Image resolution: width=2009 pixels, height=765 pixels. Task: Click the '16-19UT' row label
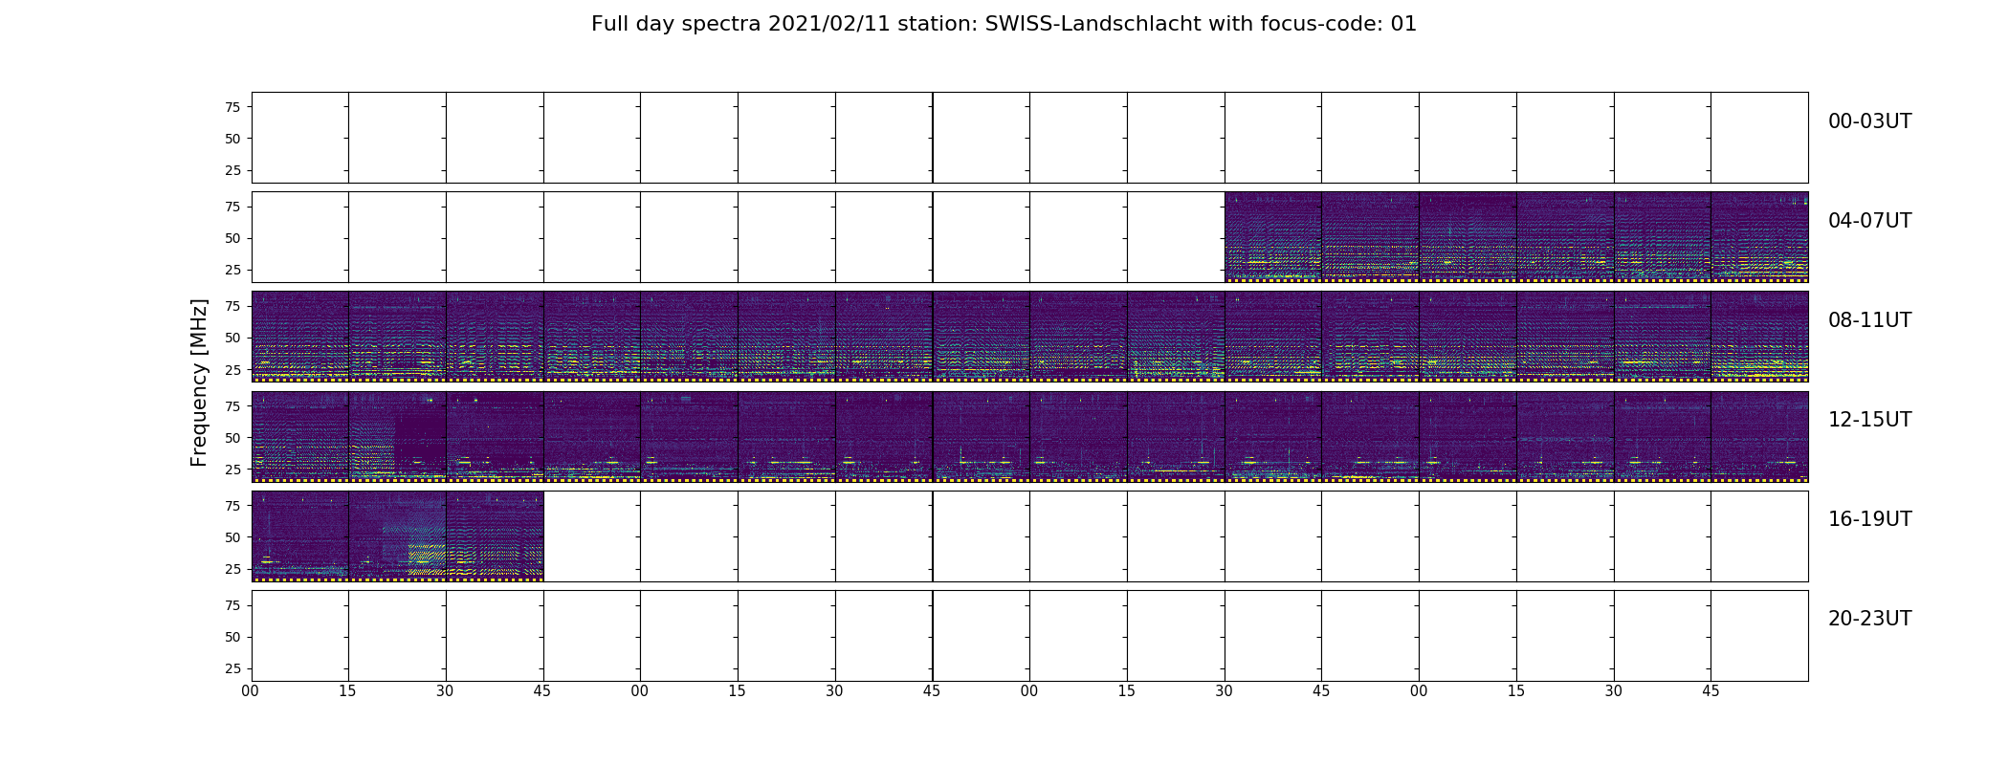1869,519
